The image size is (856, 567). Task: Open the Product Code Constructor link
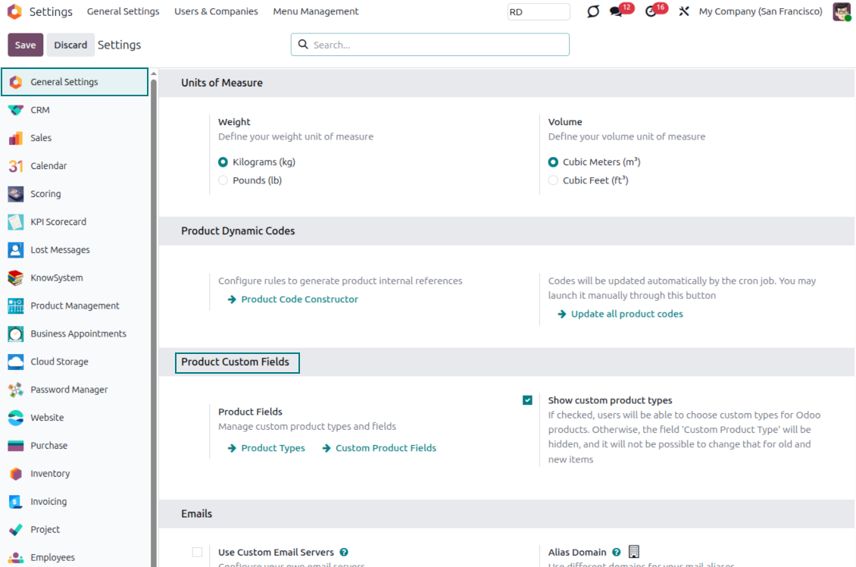(x=299, y=299)
